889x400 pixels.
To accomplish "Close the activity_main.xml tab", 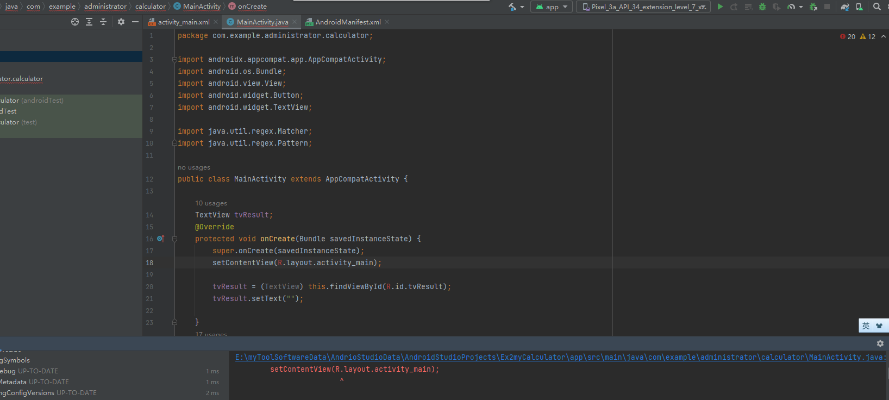I will point(216,22).
